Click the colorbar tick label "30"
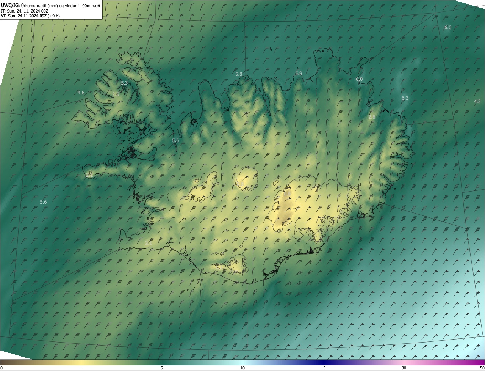Image resolution: width=485 pixels, height=371 pixels. [x=404, y=368]
